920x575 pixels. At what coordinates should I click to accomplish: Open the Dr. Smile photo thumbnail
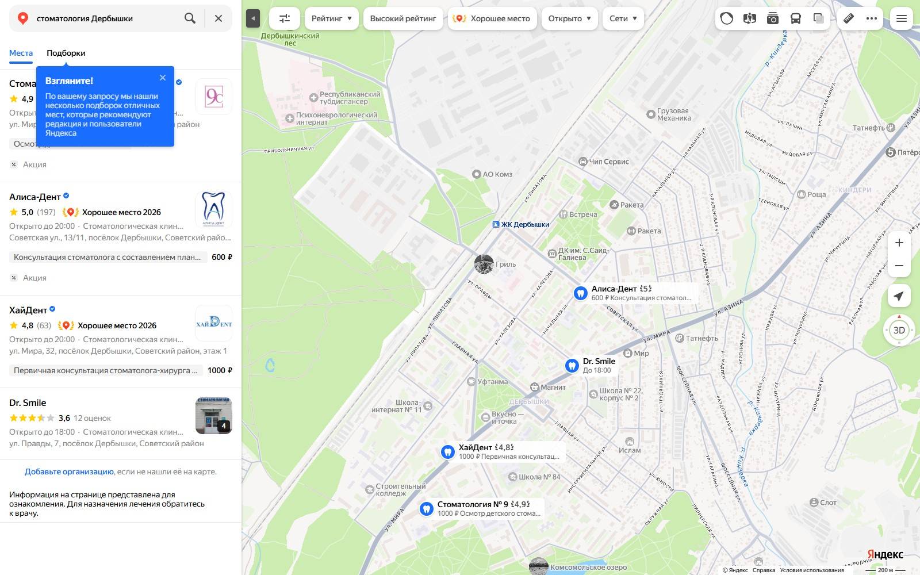pyautogui.click(x=214, y=415)
